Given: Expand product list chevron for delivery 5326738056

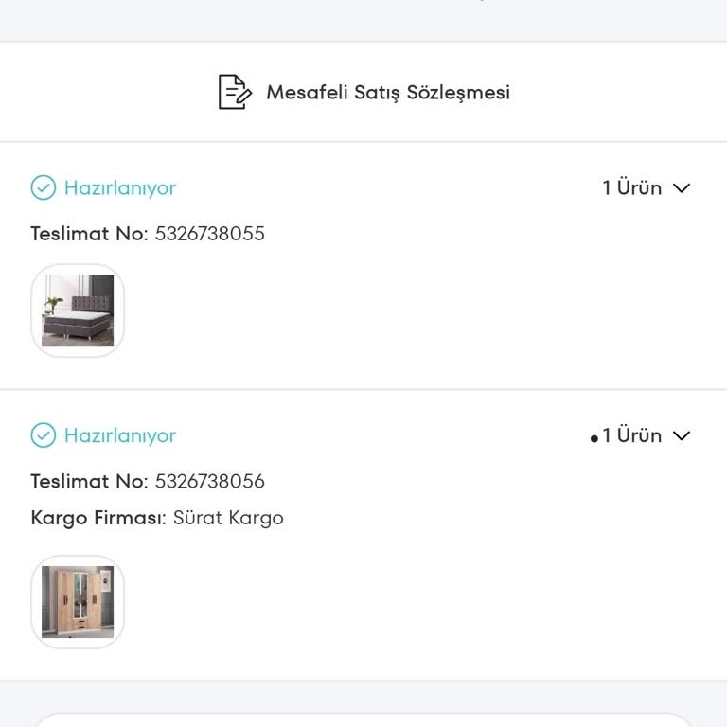Looking at the screenshot, I should click(682, 435).
